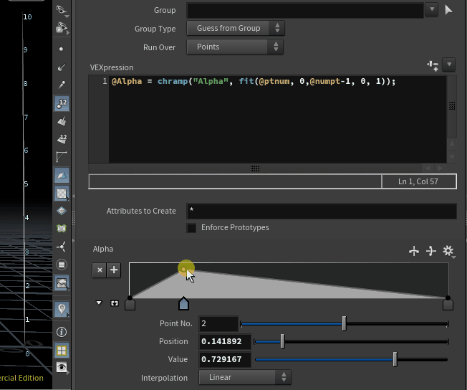Collapse the Alpha ramp controls triangle
Screen dimensions: 467x390
[x=99, y=303]
